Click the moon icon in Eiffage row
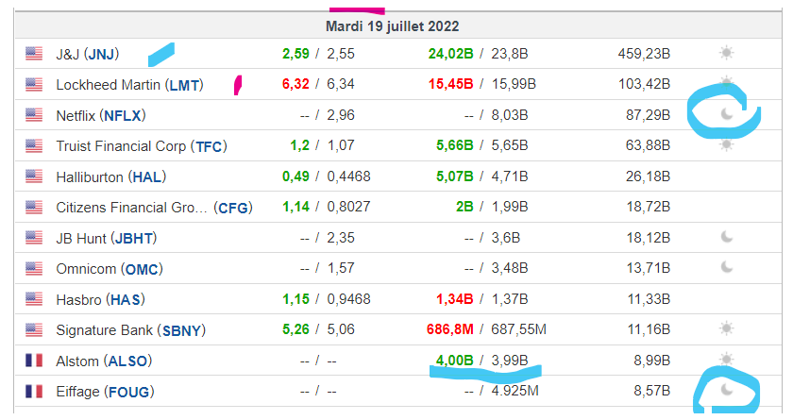Screen dimensions: 793x420 727,390
